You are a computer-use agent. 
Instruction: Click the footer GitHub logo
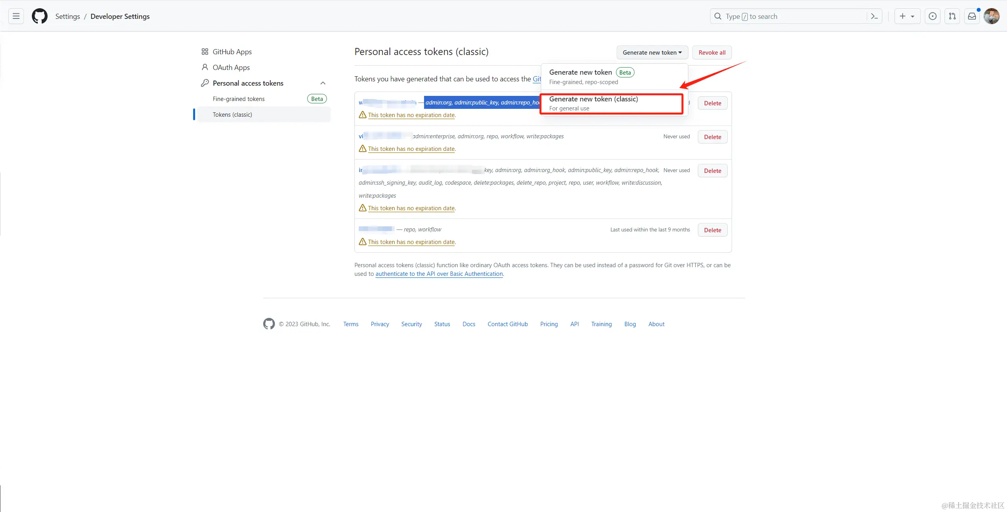pyautogui.click(x=269, y=324)
